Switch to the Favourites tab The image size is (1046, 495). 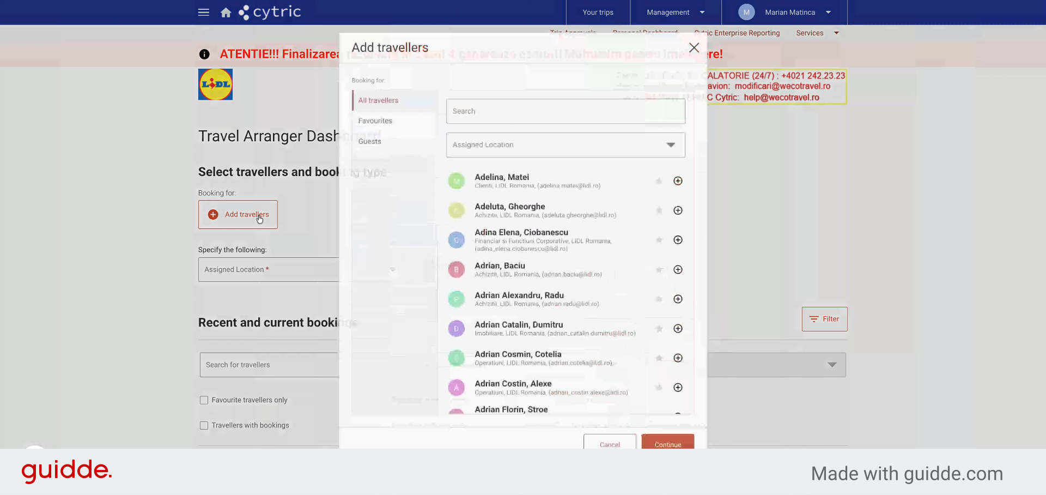(375, 121)
